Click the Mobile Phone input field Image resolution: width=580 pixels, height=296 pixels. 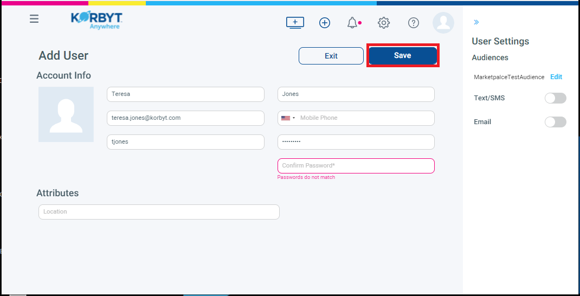click(365, 118)
